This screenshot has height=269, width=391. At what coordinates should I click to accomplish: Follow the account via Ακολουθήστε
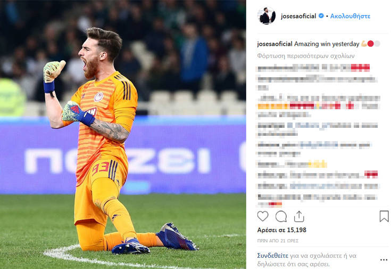[350, 16]
